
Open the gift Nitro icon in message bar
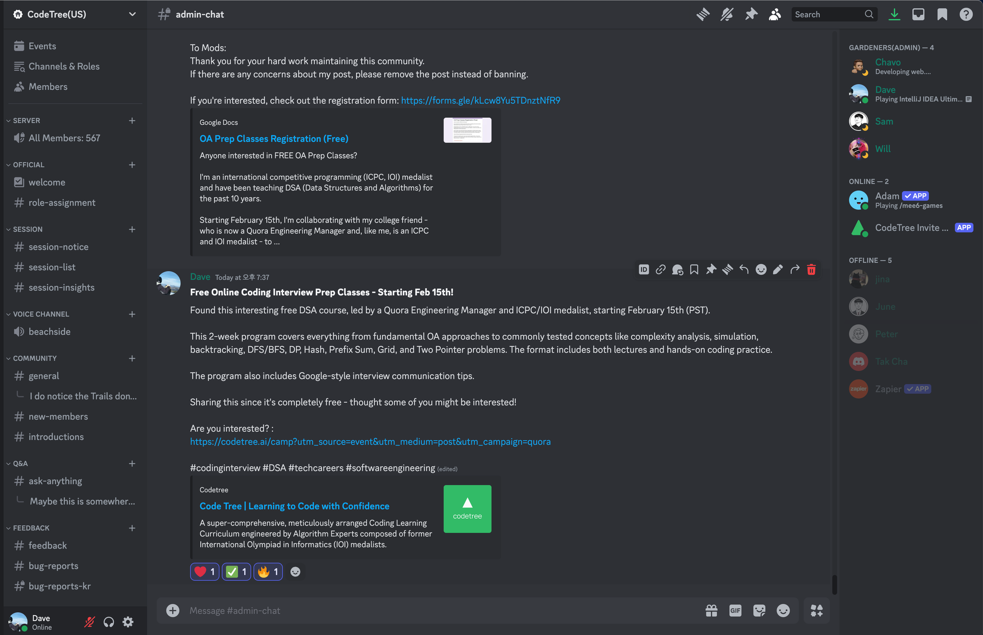711,611
